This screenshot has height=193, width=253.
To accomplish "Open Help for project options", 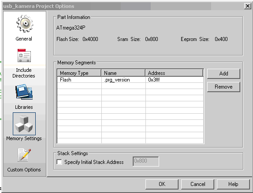I will (233, 184).
